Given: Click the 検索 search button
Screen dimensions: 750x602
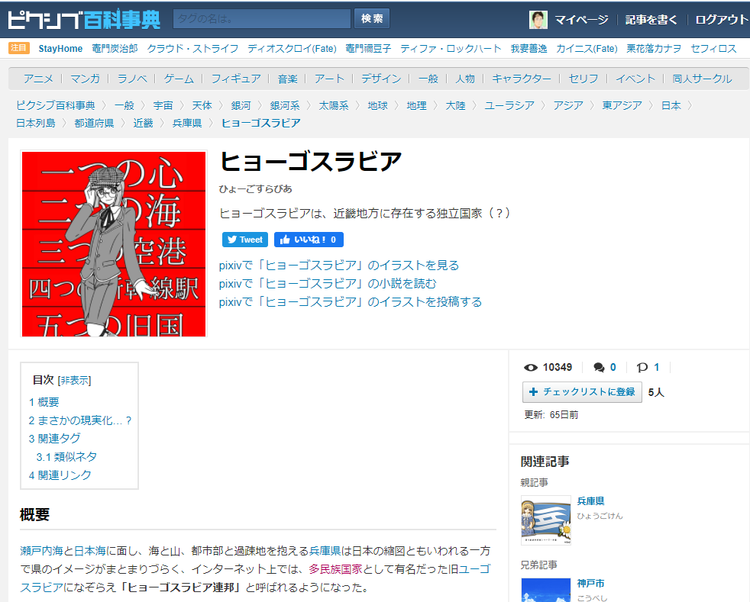Looking at the screenshot, I should [371, 18].
